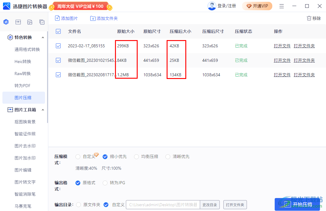The height and width of the screenshot is (211, 326).
Task: Select 原格式 output format radio
Action: (x=78, y=183)
